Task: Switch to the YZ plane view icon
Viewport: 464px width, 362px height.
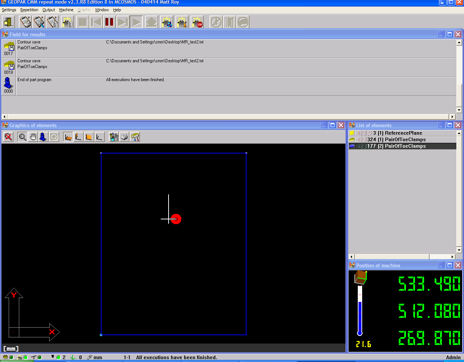Action: (79, 137)
